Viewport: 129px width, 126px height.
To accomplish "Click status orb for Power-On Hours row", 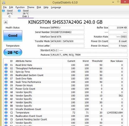I will [6, 85].
